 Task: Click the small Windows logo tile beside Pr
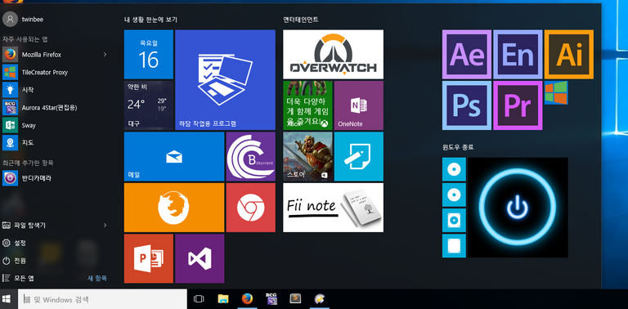point(556,93)
